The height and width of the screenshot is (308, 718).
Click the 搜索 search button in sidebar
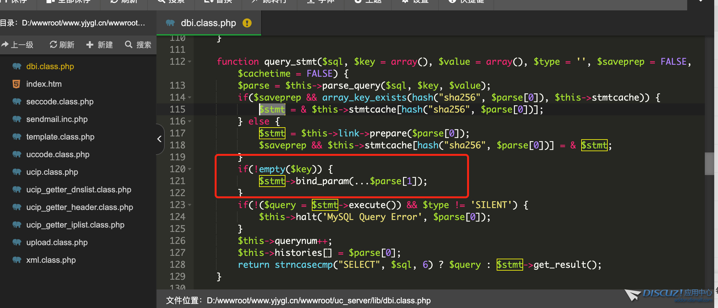pyautogui.click(x=138, y=45)
